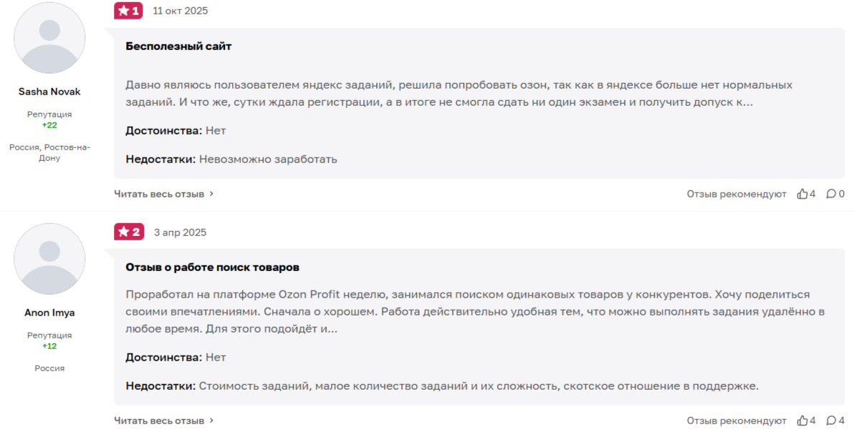Screen dimensions: 854x432
Task: Open Anon Imya's profile name
Action: click(49, 311)
